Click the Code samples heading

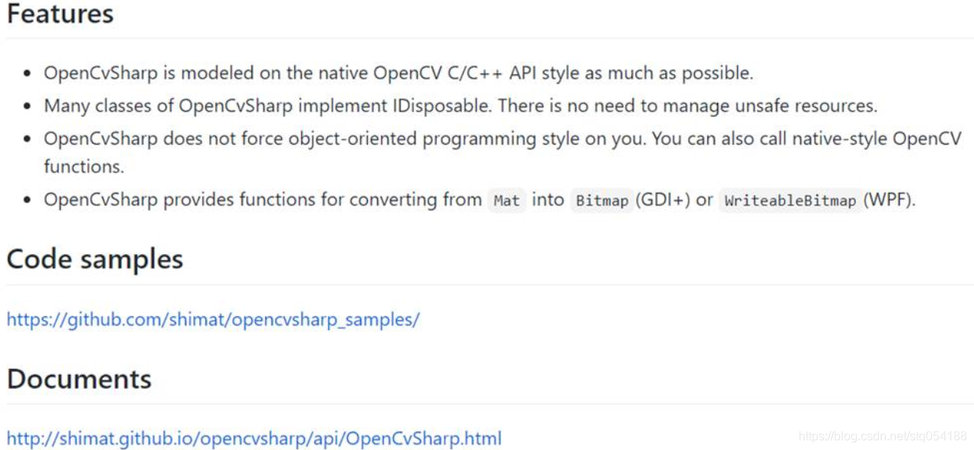[x=95, y=259]
